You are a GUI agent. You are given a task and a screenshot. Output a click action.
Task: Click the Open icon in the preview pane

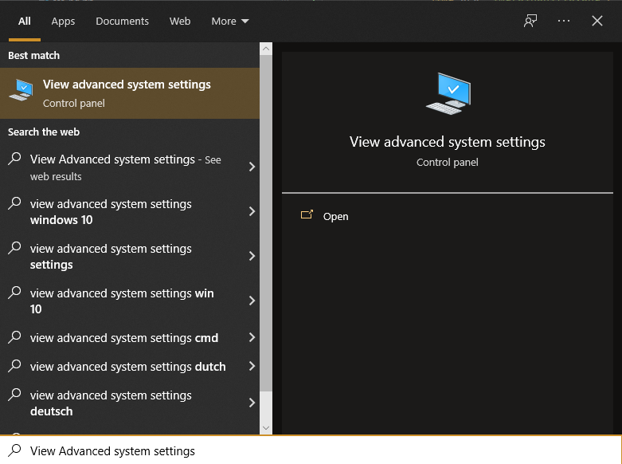(307, 215)
